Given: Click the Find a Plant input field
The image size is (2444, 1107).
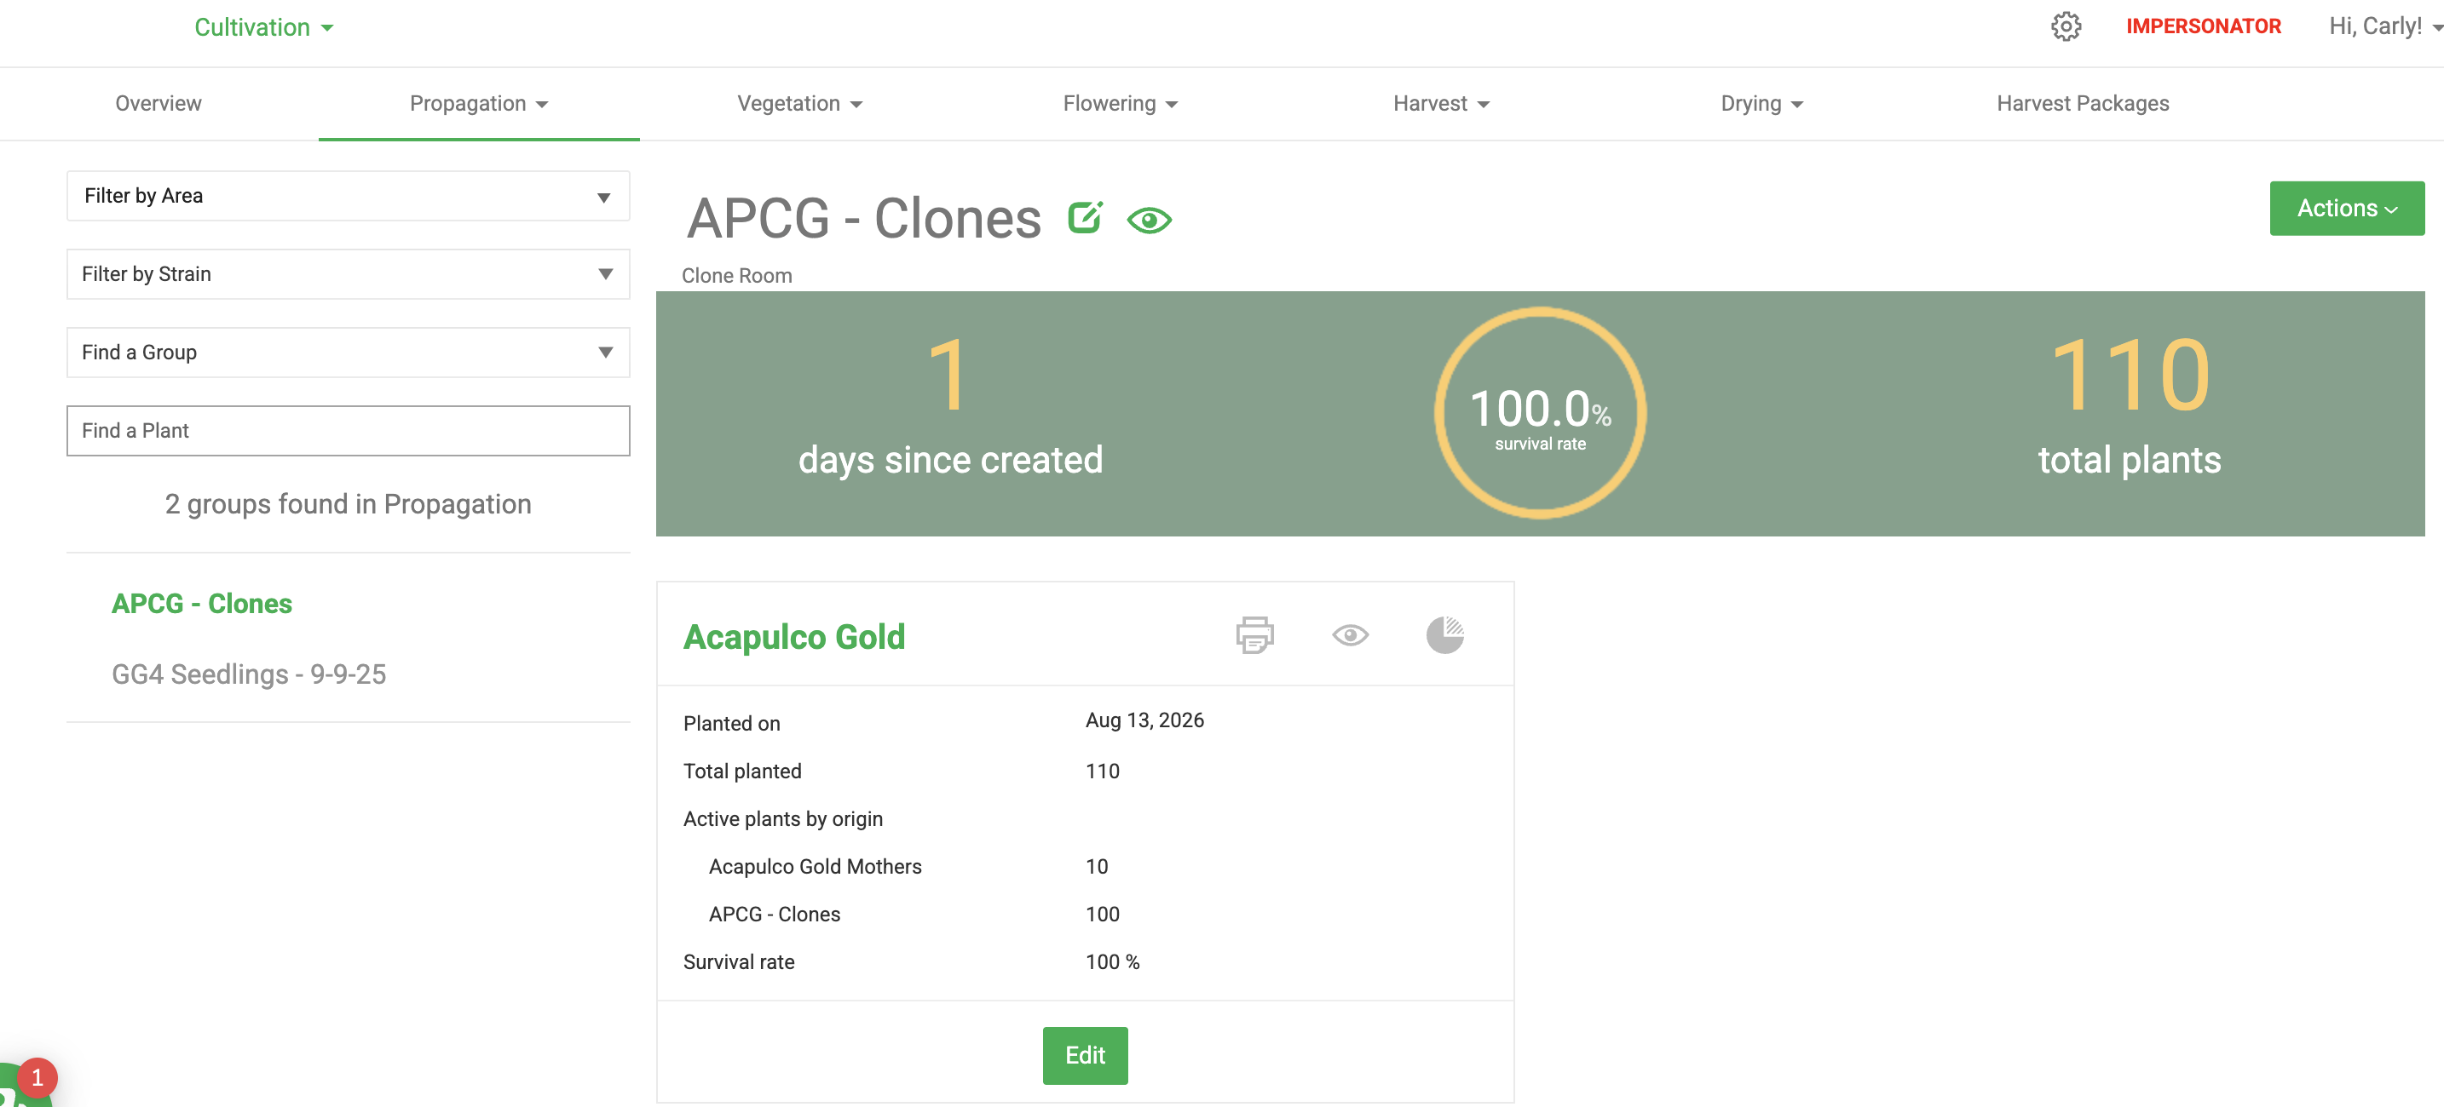Looking at the screenshot, I should [349, 431].
